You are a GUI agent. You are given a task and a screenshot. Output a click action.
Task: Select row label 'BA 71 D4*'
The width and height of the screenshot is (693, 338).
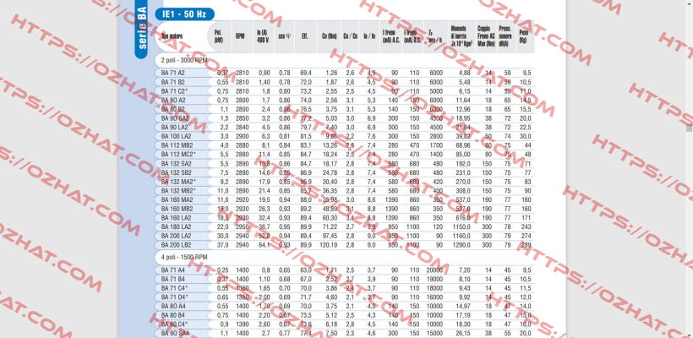click(174, 297)
